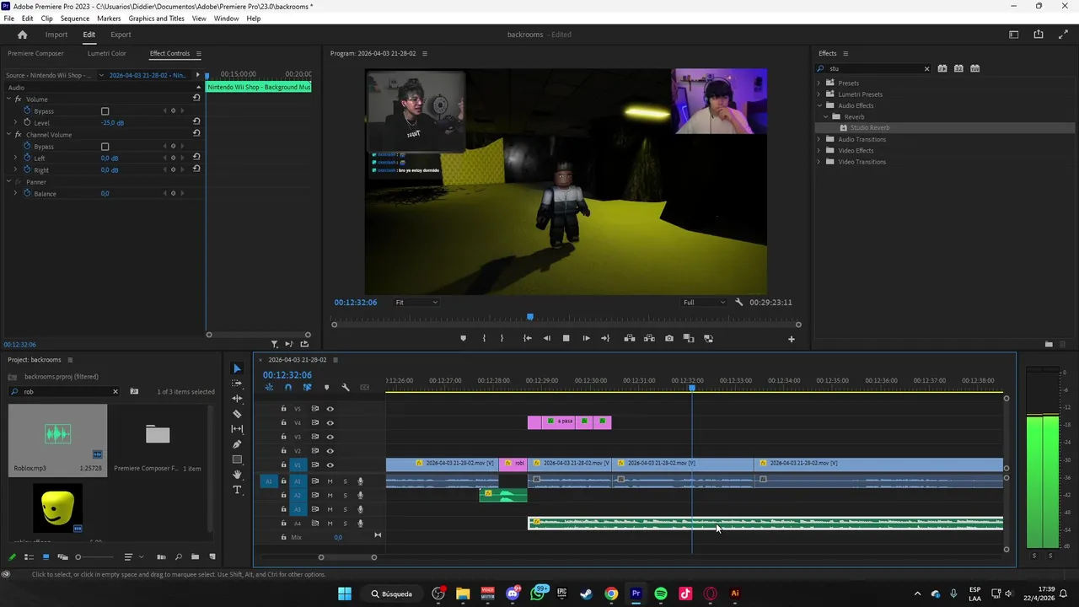
Task: Switch to the Export workspace tab
Action: (x=121, y=35)
